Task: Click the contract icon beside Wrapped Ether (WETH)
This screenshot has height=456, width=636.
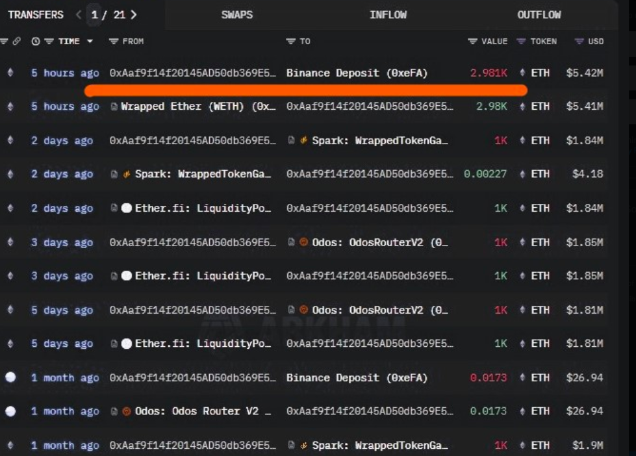Action: 114,107
